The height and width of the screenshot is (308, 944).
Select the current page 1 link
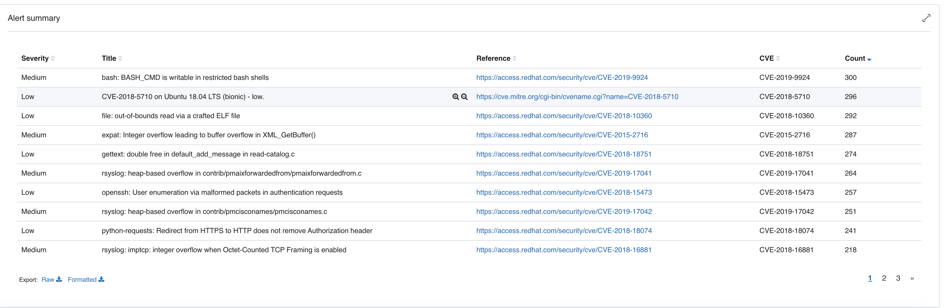click(x=870, y=278)
